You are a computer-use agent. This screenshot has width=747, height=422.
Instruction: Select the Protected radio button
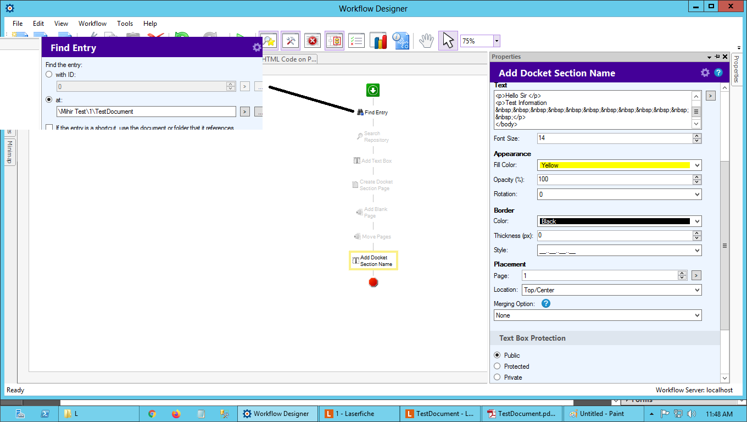click(x=498, y=367)
